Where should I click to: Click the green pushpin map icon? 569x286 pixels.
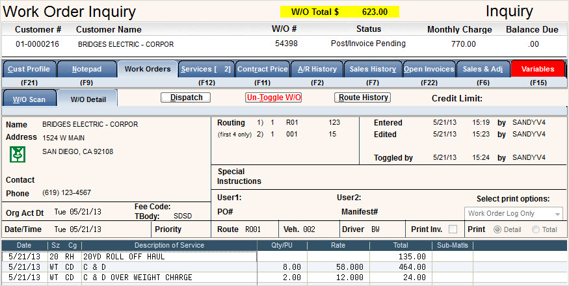[x=17, y=154]
